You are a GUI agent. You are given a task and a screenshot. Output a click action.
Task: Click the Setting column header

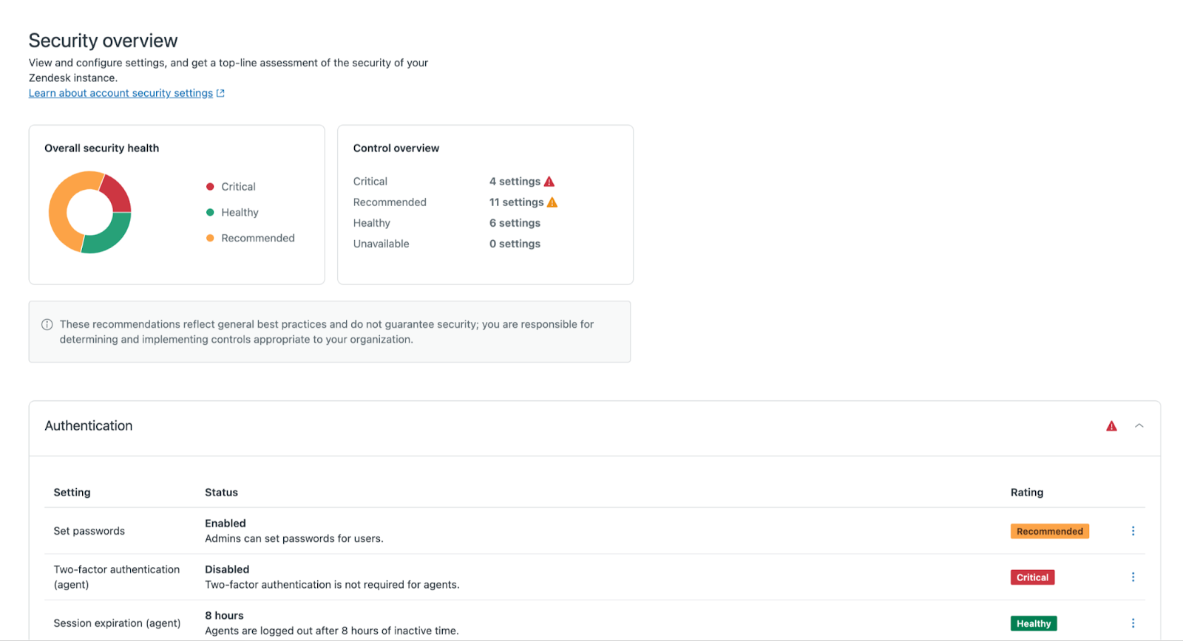[x=72, y=493]
